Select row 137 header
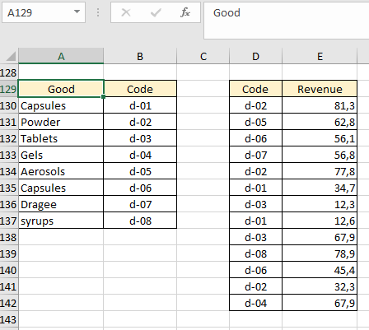The image size is (369, 330). pyautogui.click(x=9, y=221)
